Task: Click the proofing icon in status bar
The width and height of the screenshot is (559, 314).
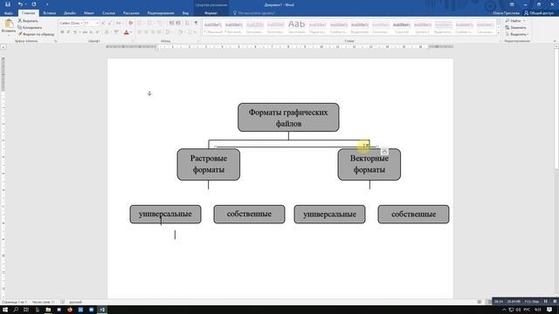Action: tap(62, 302)
